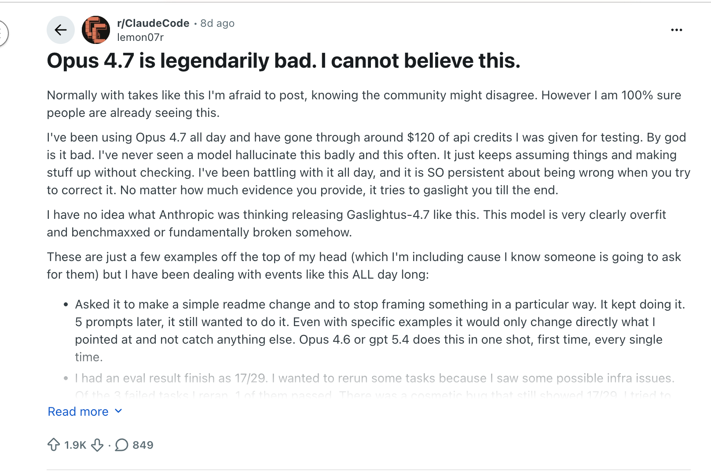
Task: Downvote the Opus 4.7 post
Action: 97,445
